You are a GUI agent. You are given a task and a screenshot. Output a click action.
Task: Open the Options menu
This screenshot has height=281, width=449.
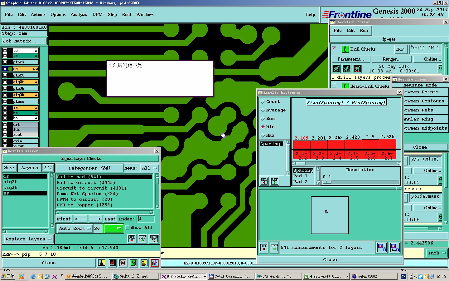tap(58, 15)
